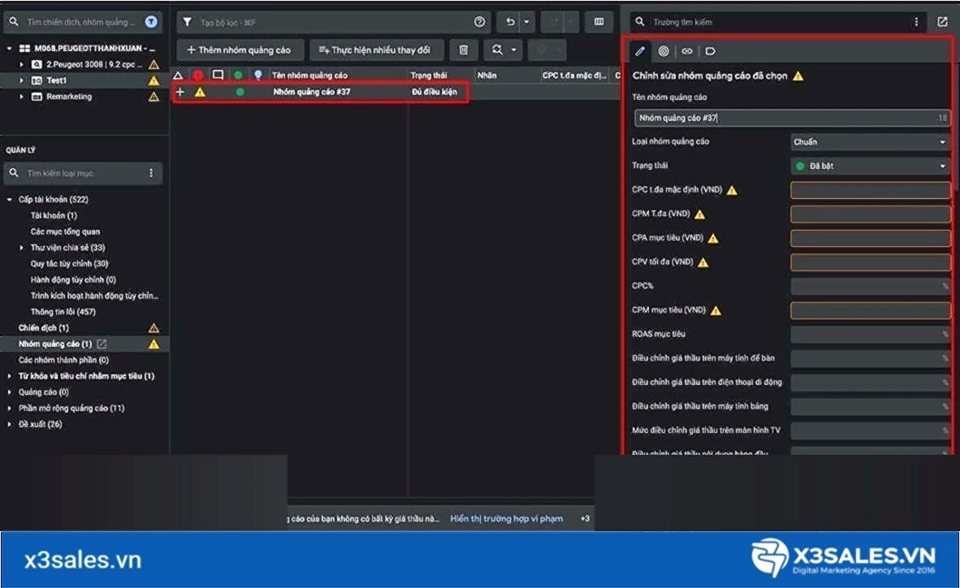Viewport: 960px width, 588px height.
Task: Open three-dot menu in Trường tìm kiếm box
Action: coord(916,22)
